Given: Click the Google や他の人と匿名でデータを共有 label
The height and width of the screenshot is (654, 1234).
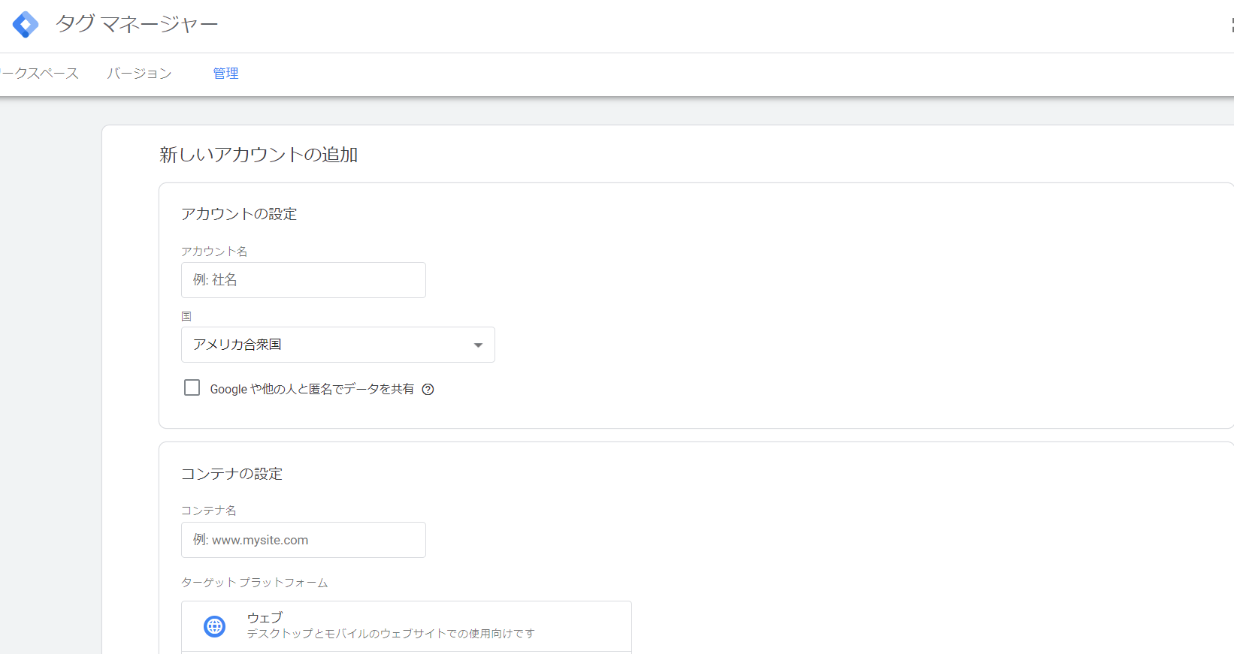Looking at the screenshot, I should [x=312, y=389].
